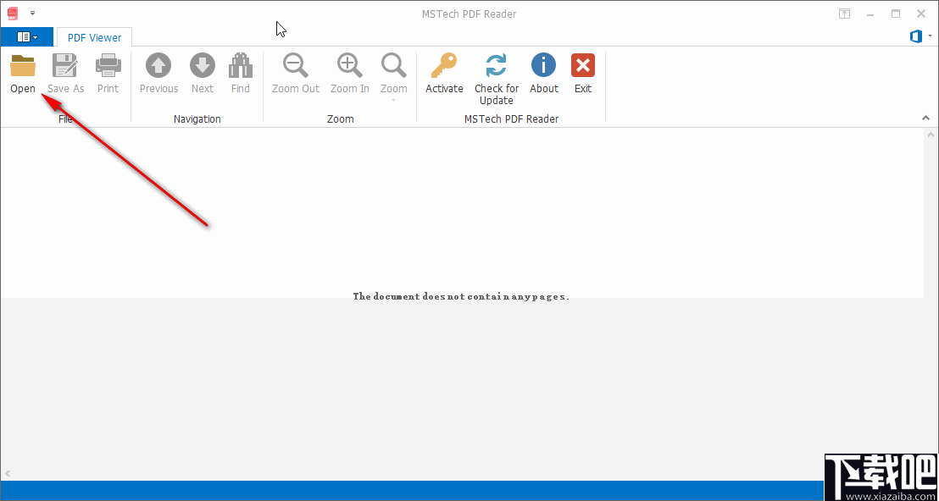Maximize the MSTech PDF Reader window
The image size is (939, 501).
coord(896,14)
